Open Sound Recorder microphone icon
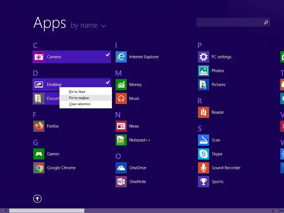This screenshot has height=213, width=284. (x=204, y=168)
